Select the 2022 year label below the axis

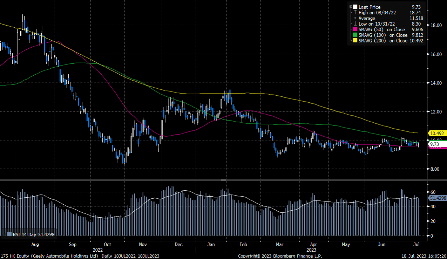point(98,250)
